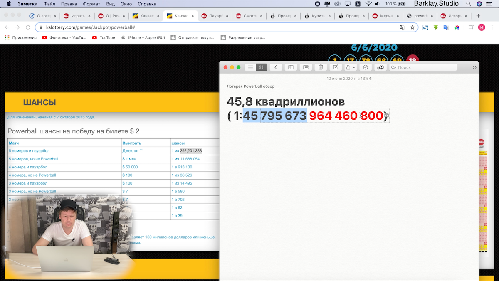
Task: Open the AirPlay display menu icon
Action: click(347, 4)
